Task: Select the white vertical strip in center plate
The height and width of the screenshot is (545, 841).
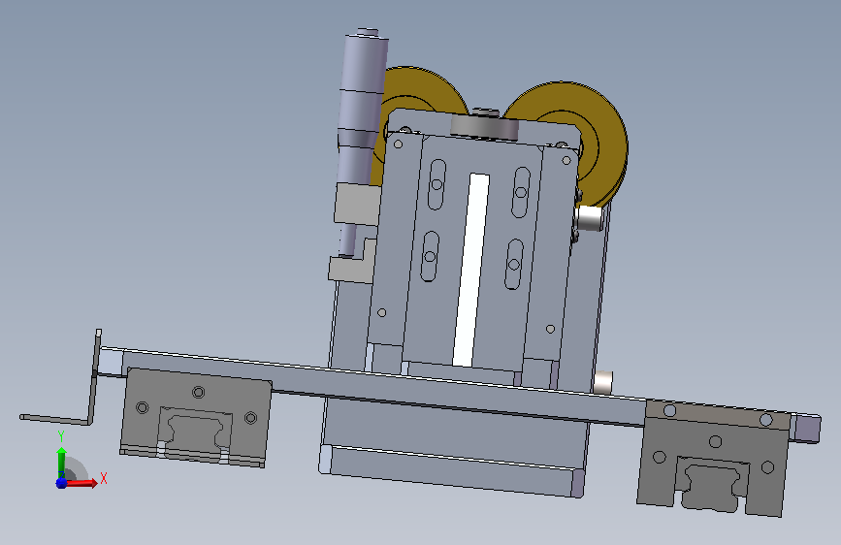Action: coord(470,270)
